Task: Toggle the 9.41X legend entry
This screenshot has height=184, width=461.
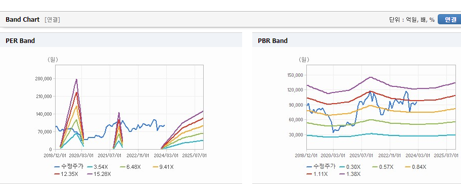Action: pyautogui.click(x=163, y=167)
